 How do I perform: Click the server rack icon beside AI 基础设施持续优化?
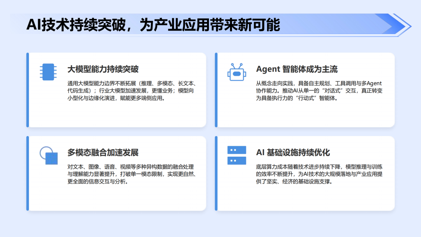pos(237,156)
